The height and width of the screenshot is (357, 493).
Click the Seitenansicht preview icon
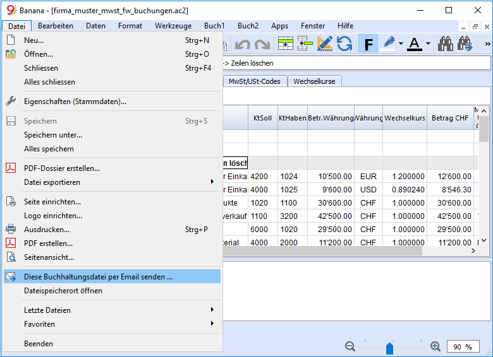click(x=11, y=257)
